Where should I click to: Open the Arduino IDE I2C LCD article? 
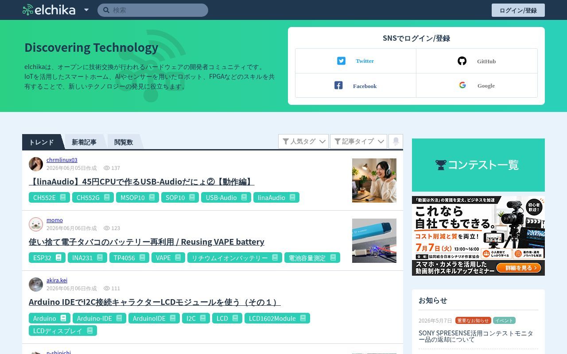click(155, 302)
